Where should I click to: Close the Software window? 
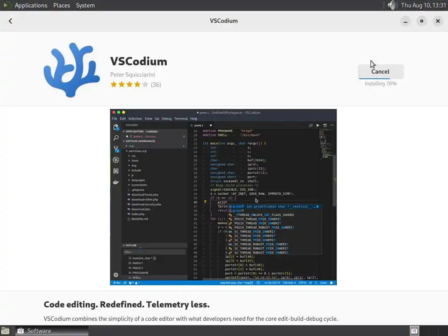pyautogui.click(x=437, y=21)
